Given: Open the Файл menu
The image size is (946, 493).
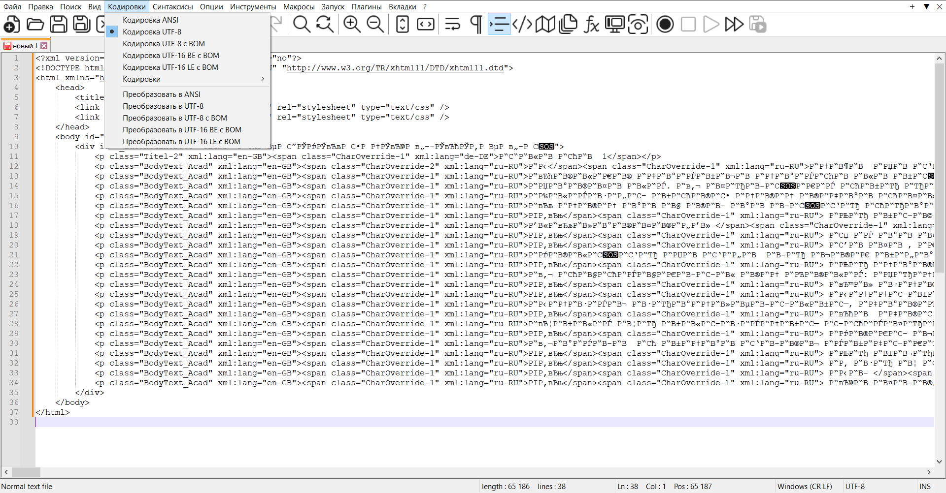Looking at the screenshot, I should (x=12, y=6).
